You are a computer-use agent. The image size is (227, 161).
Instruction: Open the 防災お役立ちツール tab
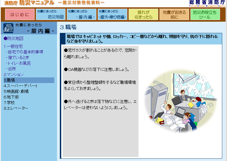coord(205,14)
